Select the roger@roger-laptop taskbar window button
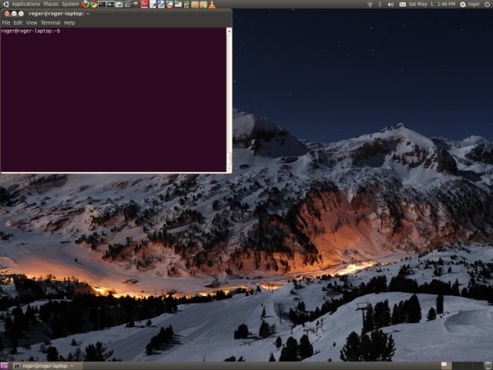493x370 pixels. pyautogui.click(x=47, y=365)
